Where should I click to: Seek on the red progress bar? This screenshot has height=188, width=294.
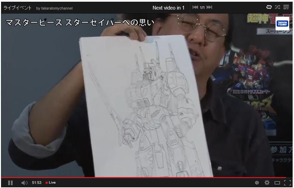coord(144,177)
